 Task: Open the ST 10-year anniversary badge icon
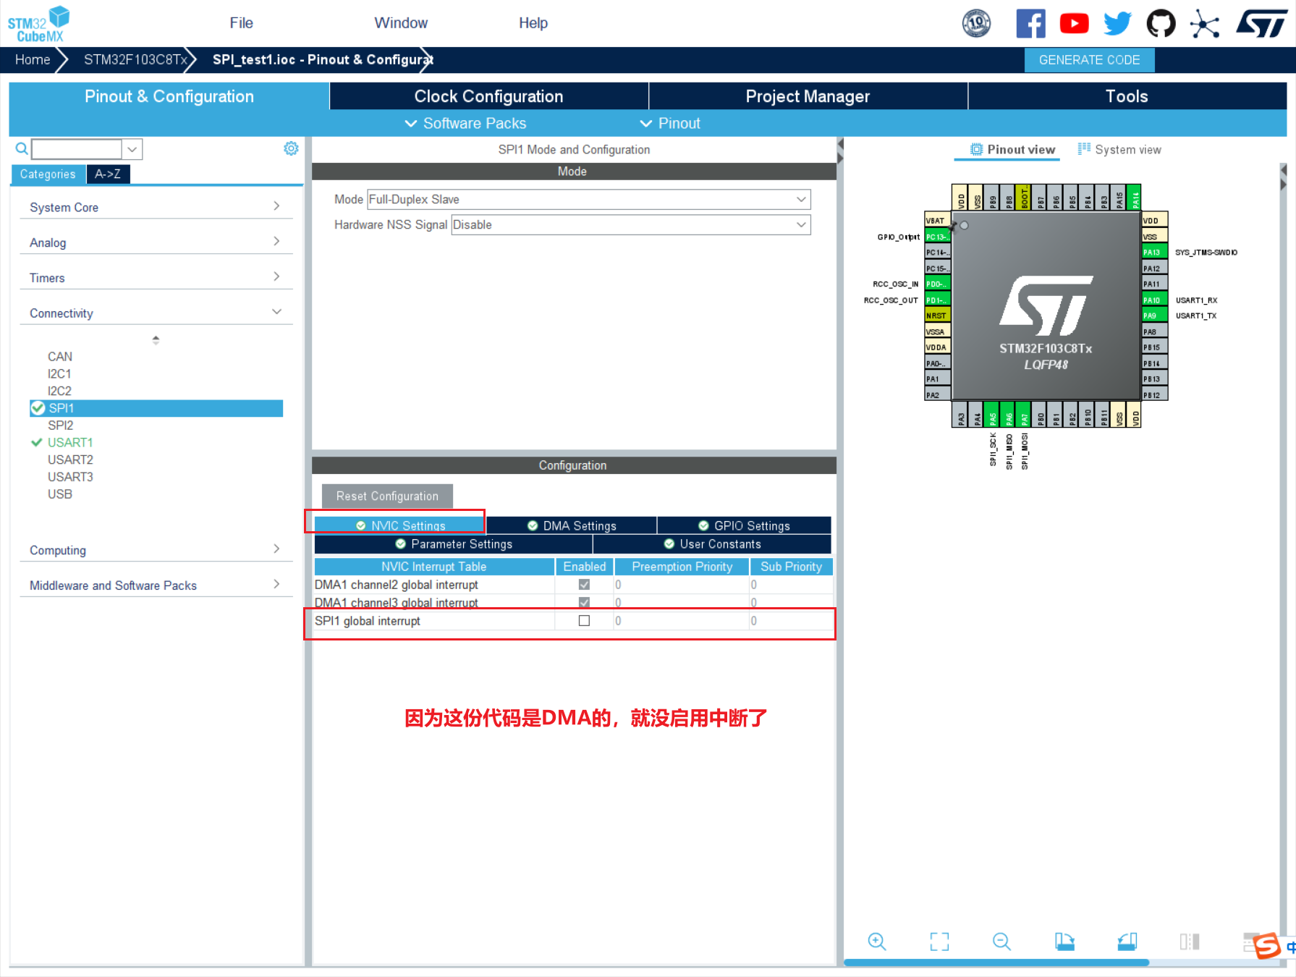[x=976, y=23]
